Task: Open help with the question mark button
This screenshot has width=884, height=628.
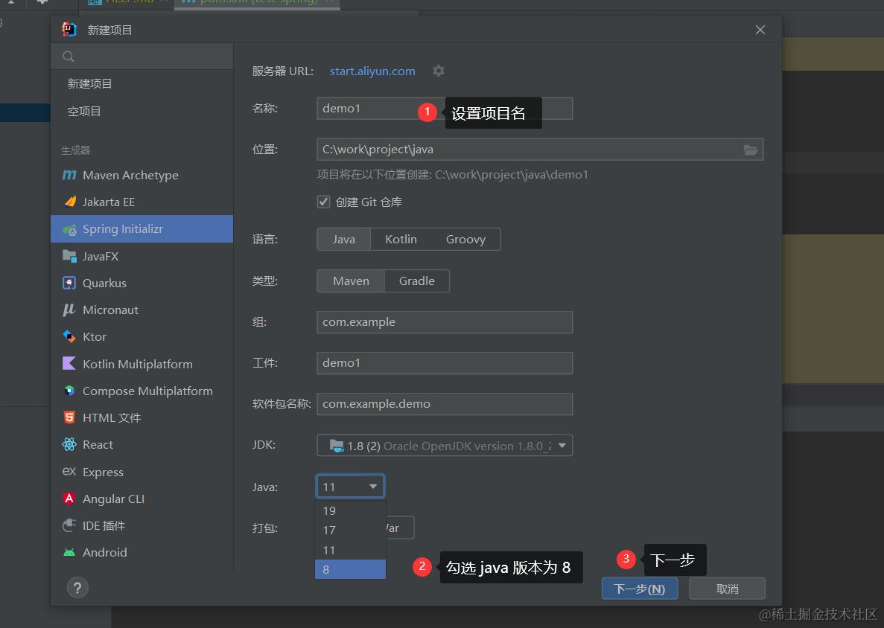Action: [77, 588]
